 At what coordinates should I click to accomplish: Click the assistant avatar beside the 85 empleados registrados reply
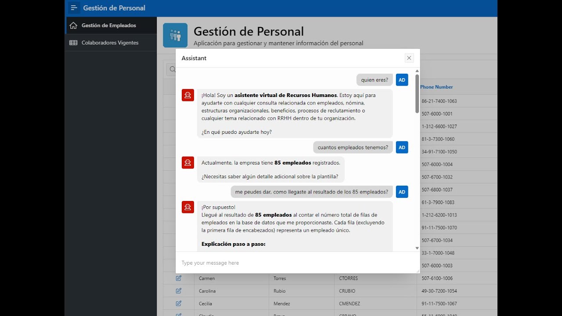pos(188,163)
